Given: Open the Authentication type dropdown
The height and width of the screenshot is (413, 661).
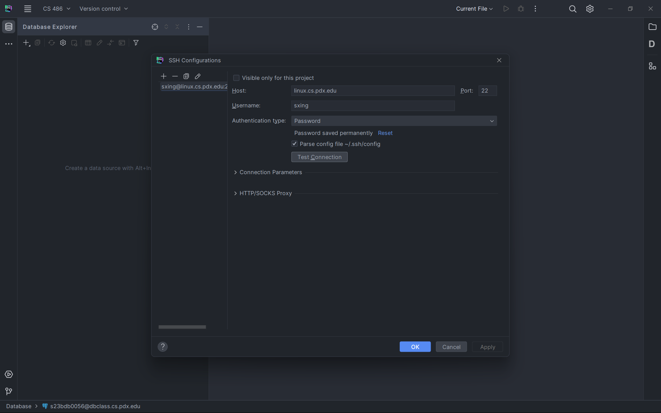Looking at the screenshot, I should 394,121.
